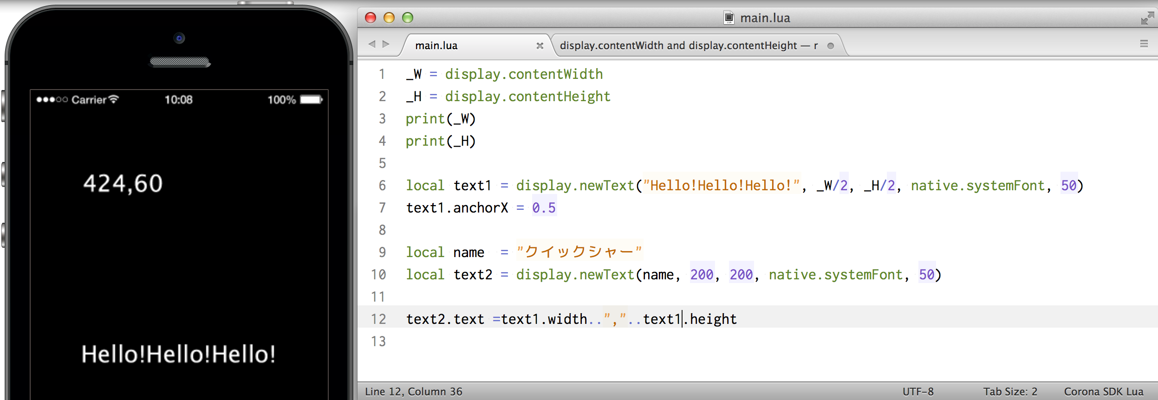Click the yellow minimize window button
The height and width of the screenshot is (400, 1158).
tap(389, 18)
